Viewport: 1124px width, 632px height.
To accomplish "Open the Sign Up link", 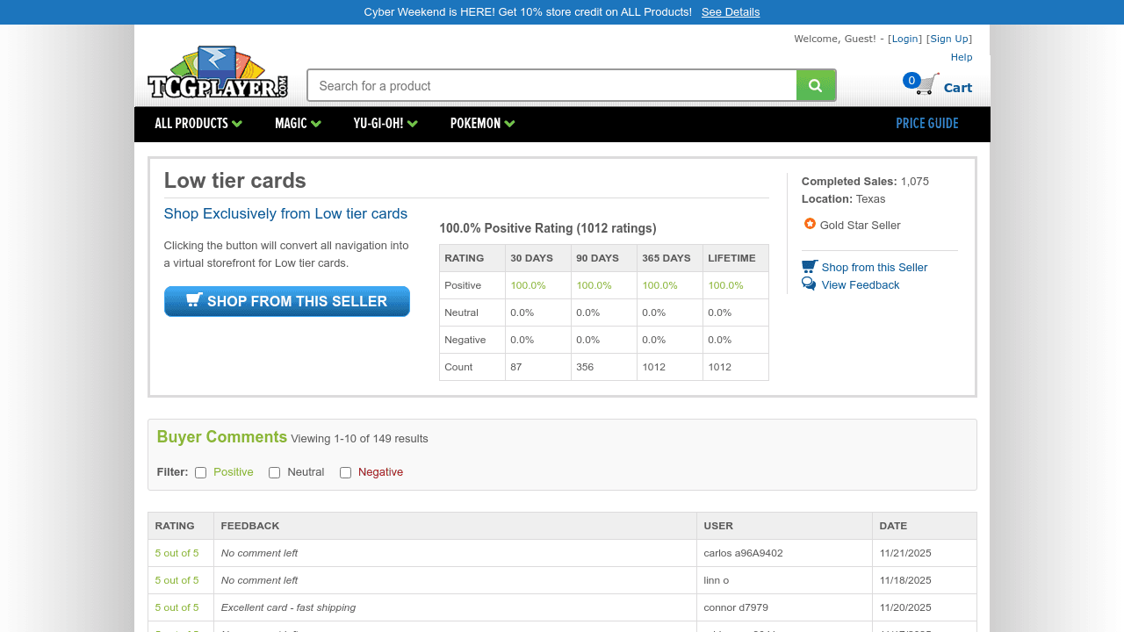I will click(x=949, y=39).
